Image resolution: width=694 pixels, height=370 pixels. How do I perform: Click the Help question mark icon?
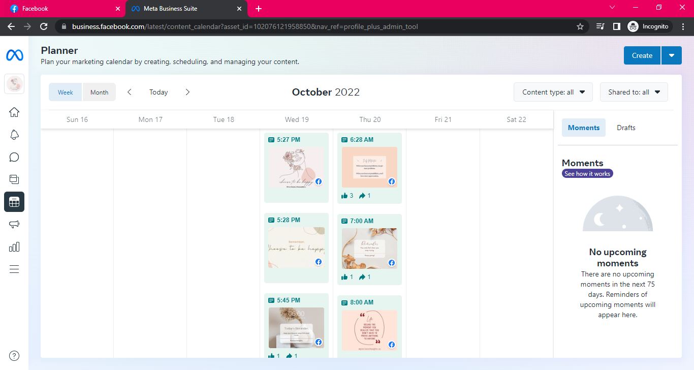(14, 356)
